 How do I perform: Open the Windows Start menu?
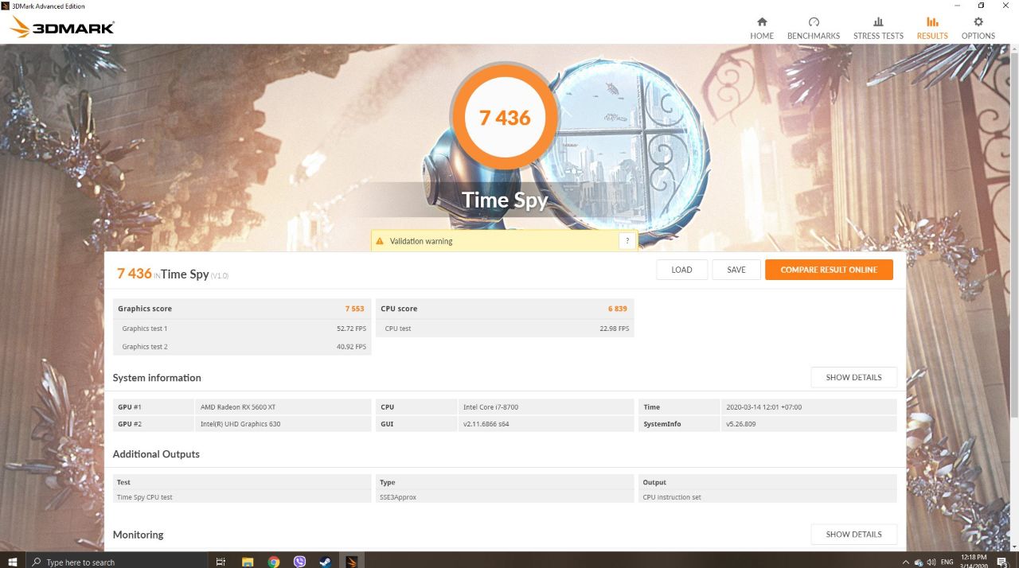[13, 562]
